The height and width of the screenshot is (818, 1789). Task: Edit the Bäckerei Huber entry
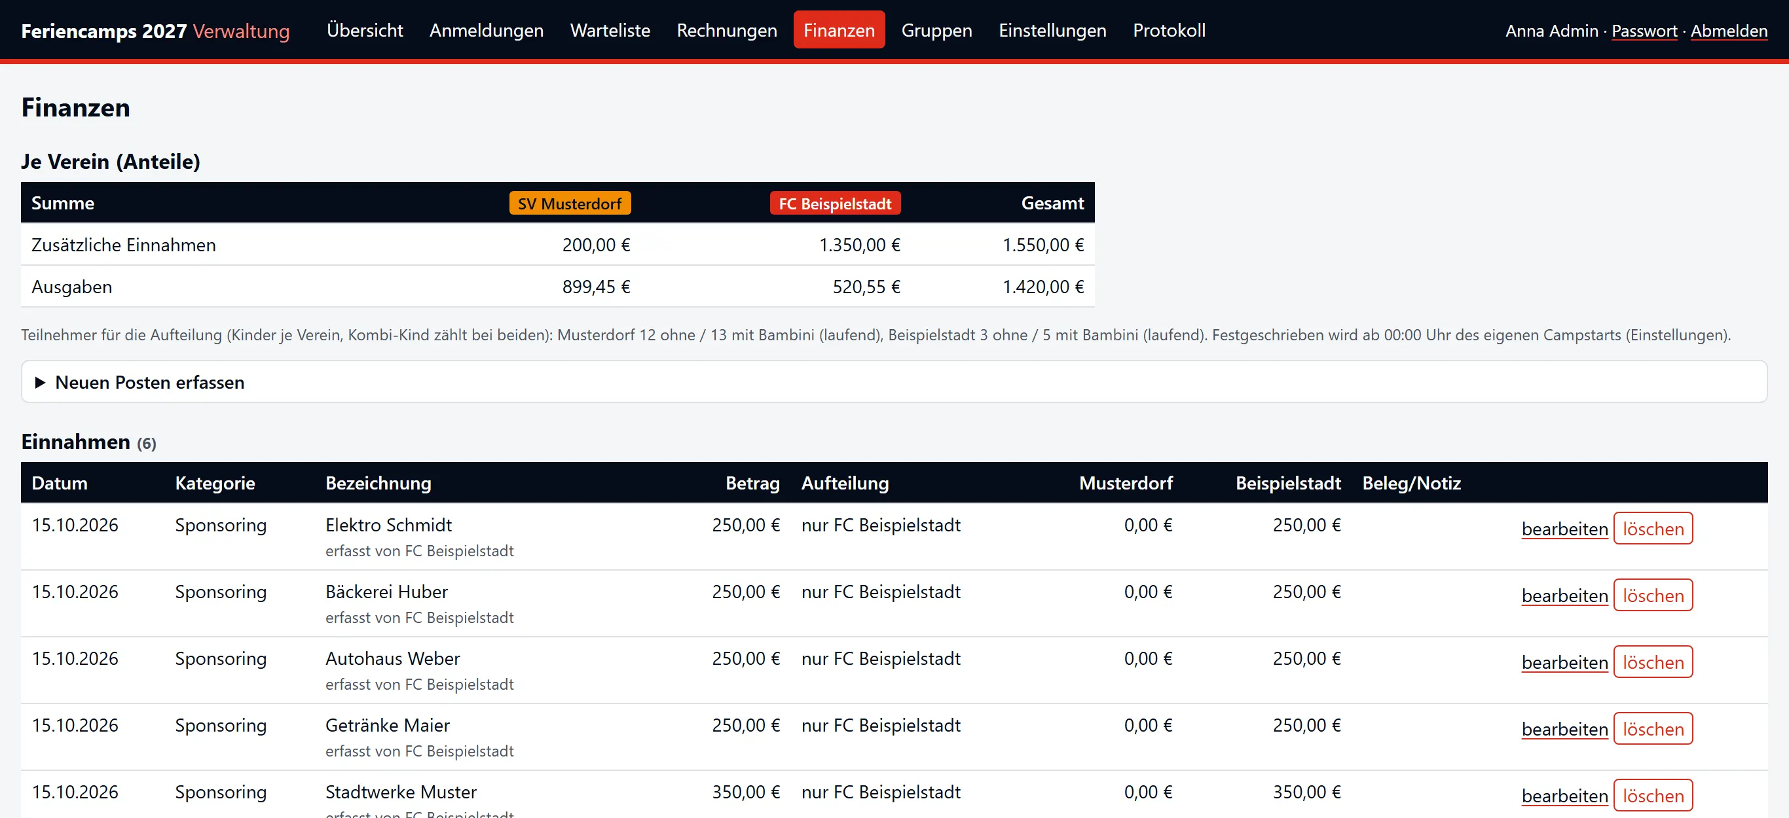pyautogui.click(x=1564, y=596)
